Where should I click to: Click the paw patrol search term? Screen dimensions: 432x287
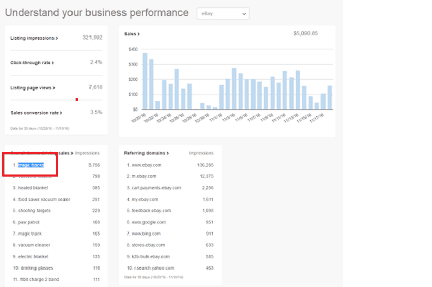coord(29,222)
